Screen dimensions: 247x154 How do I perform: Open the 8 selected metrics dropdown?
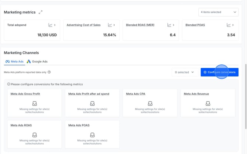(184, 72)
